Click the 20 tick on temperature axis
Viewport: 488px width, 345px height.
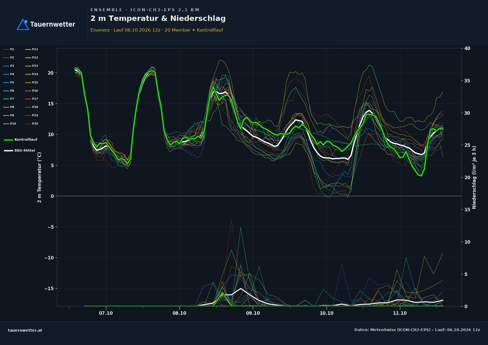coord(51,73)
